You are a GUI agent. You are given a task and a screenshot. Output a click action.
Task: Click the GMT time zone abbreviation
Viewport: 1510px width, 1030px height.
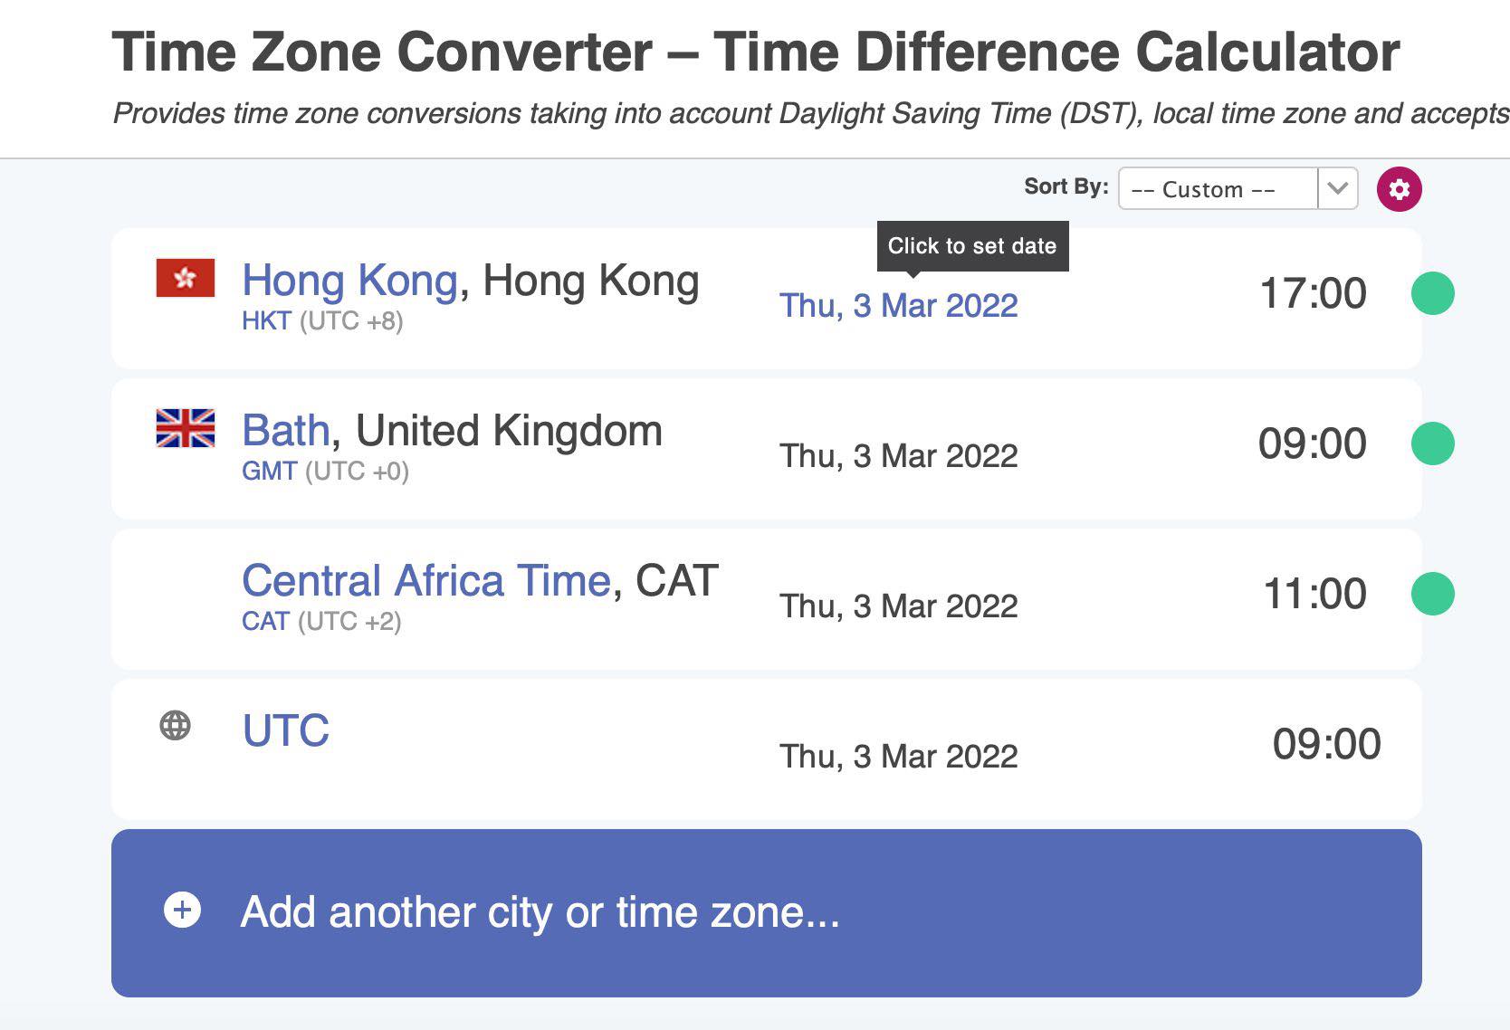(269, 472)
